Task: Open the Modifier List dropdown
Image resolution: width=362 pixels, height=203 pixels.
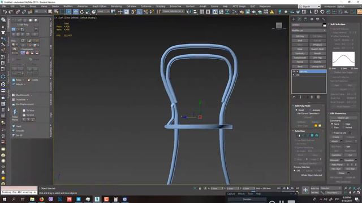Action: click(x=309, y=30)
